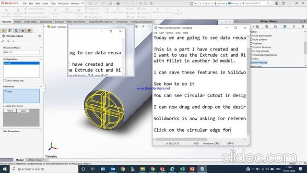Open Windows Start menu
The width and height of the screenshot is (307, 173).
pyautogui.click(x=4, y=169)
